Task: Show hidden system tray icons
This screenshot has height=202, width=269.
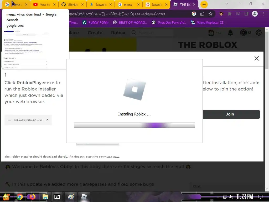Action: pos(218,197)
